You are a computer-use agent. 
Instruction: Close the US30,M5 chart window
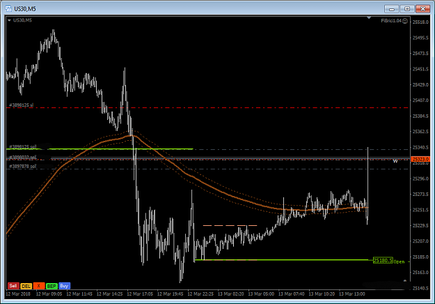tap(422, 9)
